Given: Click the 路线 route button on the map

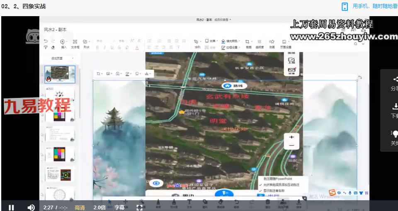Looking at the screenshot, I should pyautogui.click(x=234, y=86).
